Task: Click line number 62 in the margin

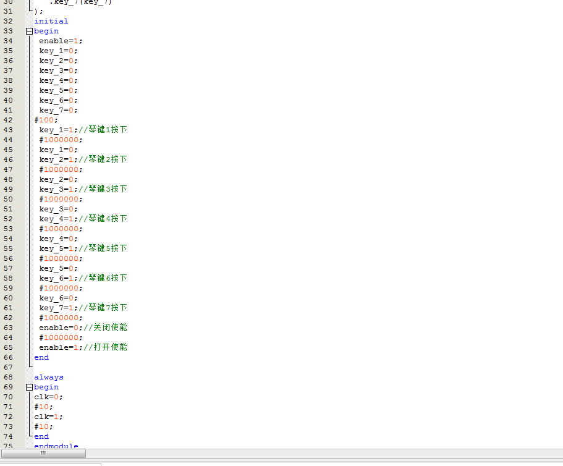Action: tap(8, 318)
